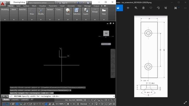Toggle the highlighted blue square status icon
189x106 pixels.
(17, 104)
